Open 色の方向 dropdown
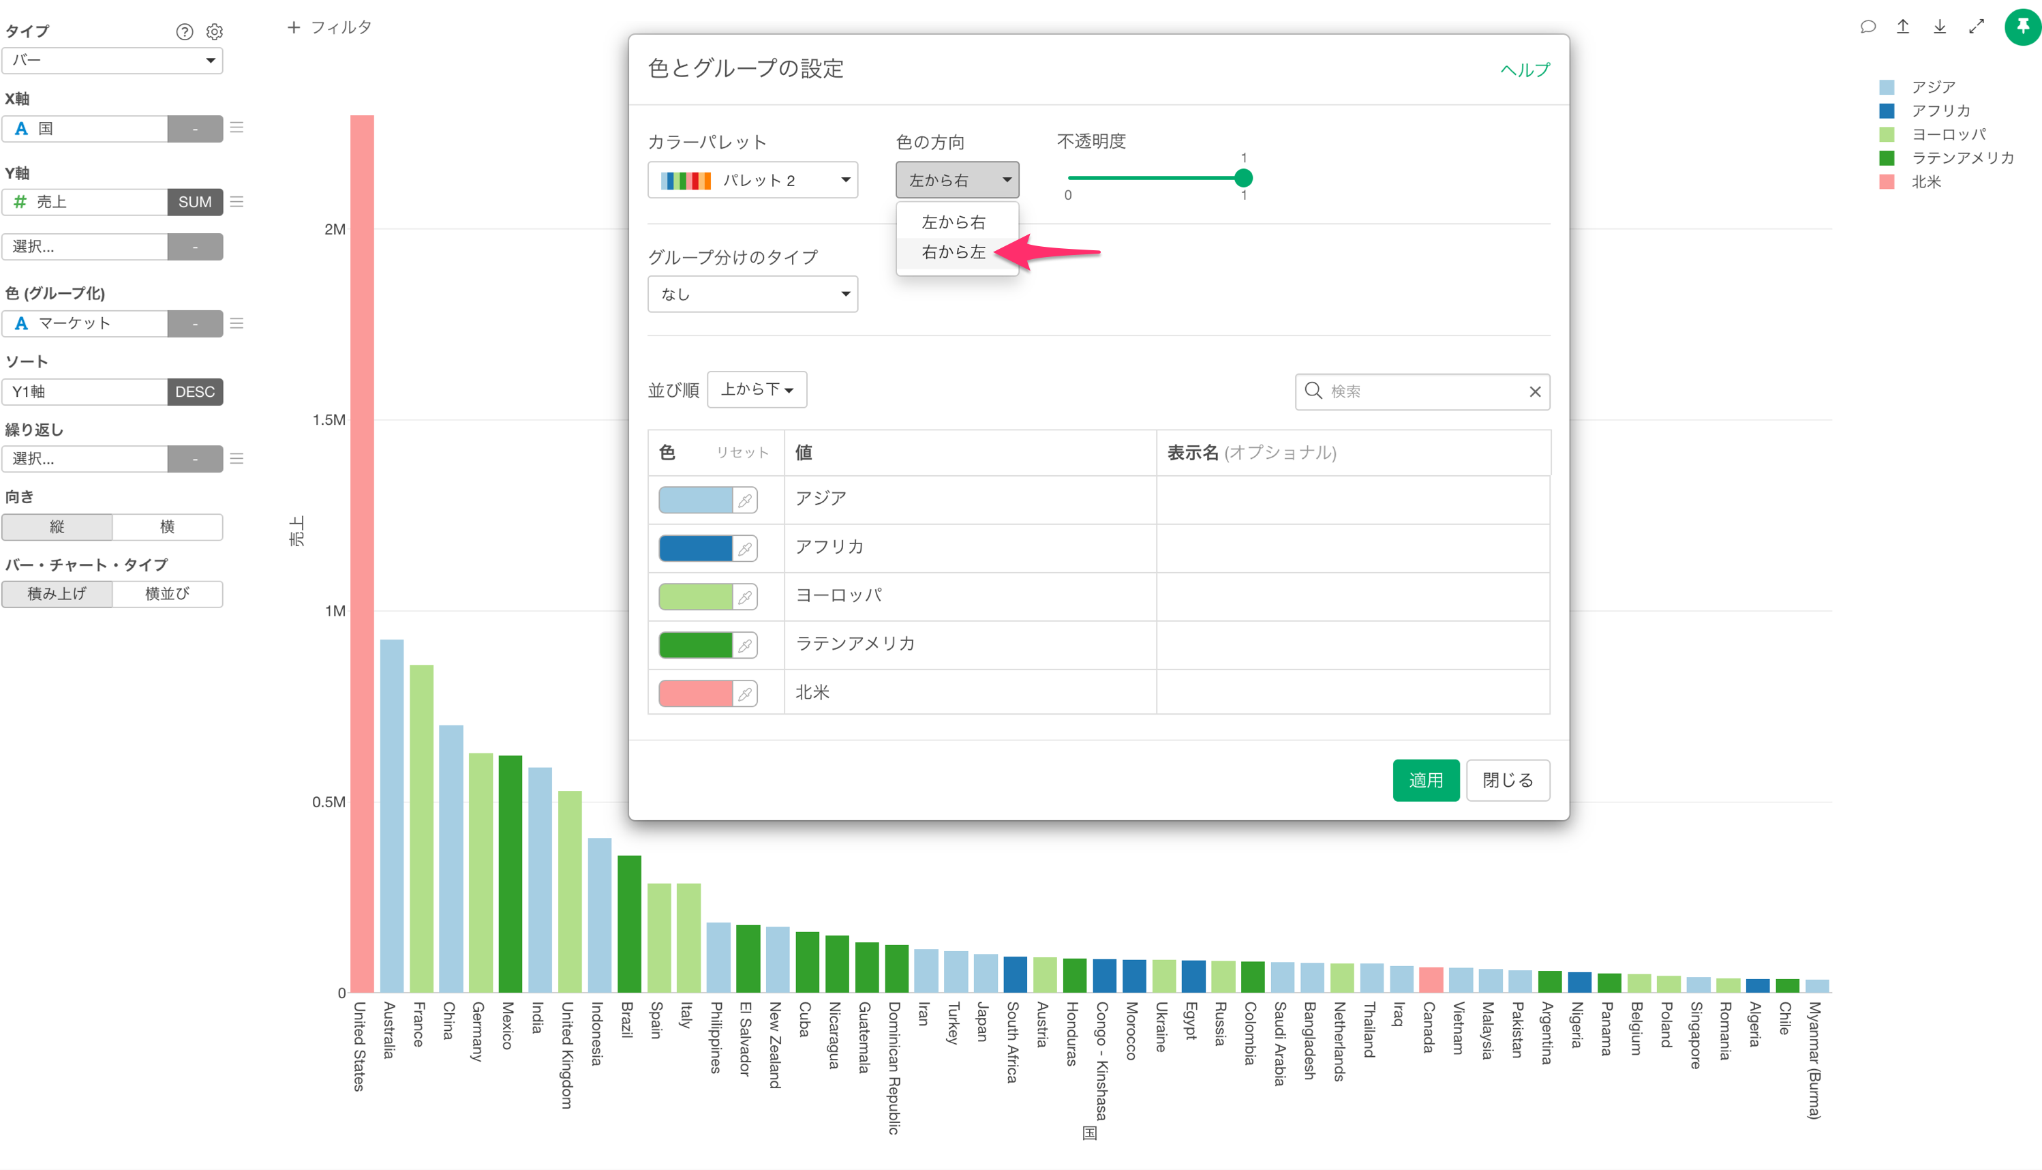2042x1170 pixels. click(x=958, y=180)
